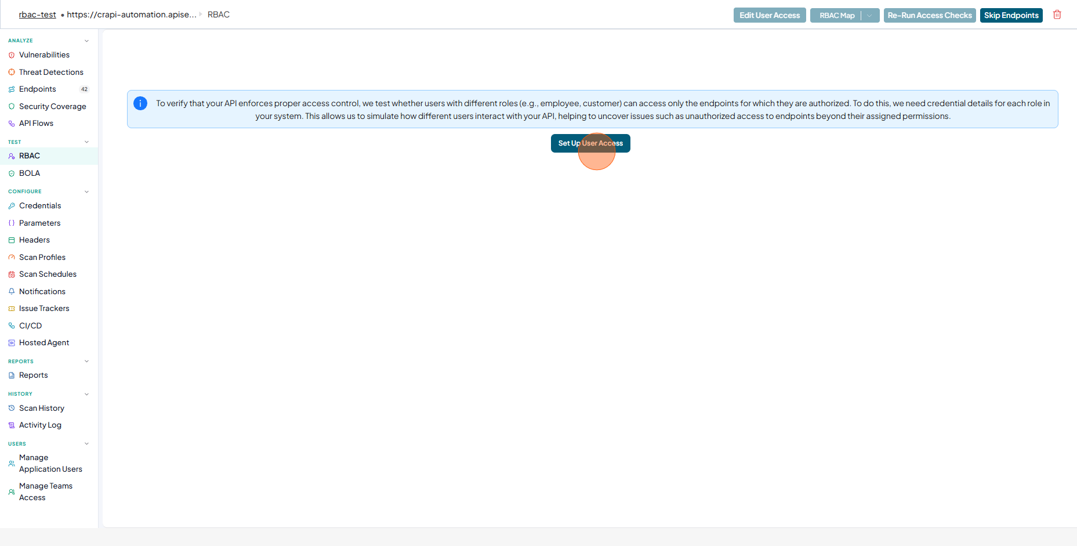
Task: Click the API Flows icon
Action: [x=12, y=124]
